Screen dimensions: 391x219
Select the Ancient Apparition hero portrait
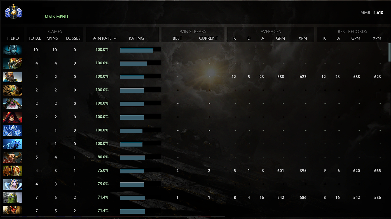[x=13, y=130]
